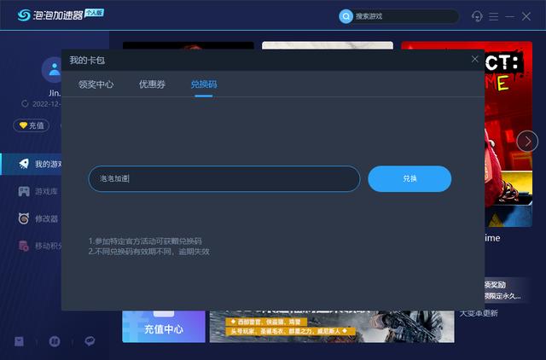This screenshot has width=546, height=360.
Task: Switch to 优惠券 tab
Action: coord(152,84)
